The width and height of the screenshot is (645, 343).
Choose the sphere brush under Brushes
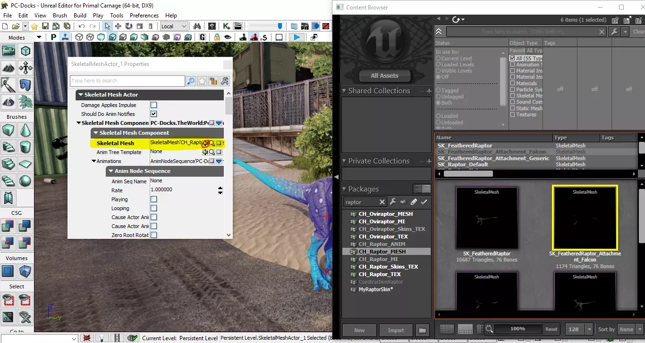(x=25, y=181)
